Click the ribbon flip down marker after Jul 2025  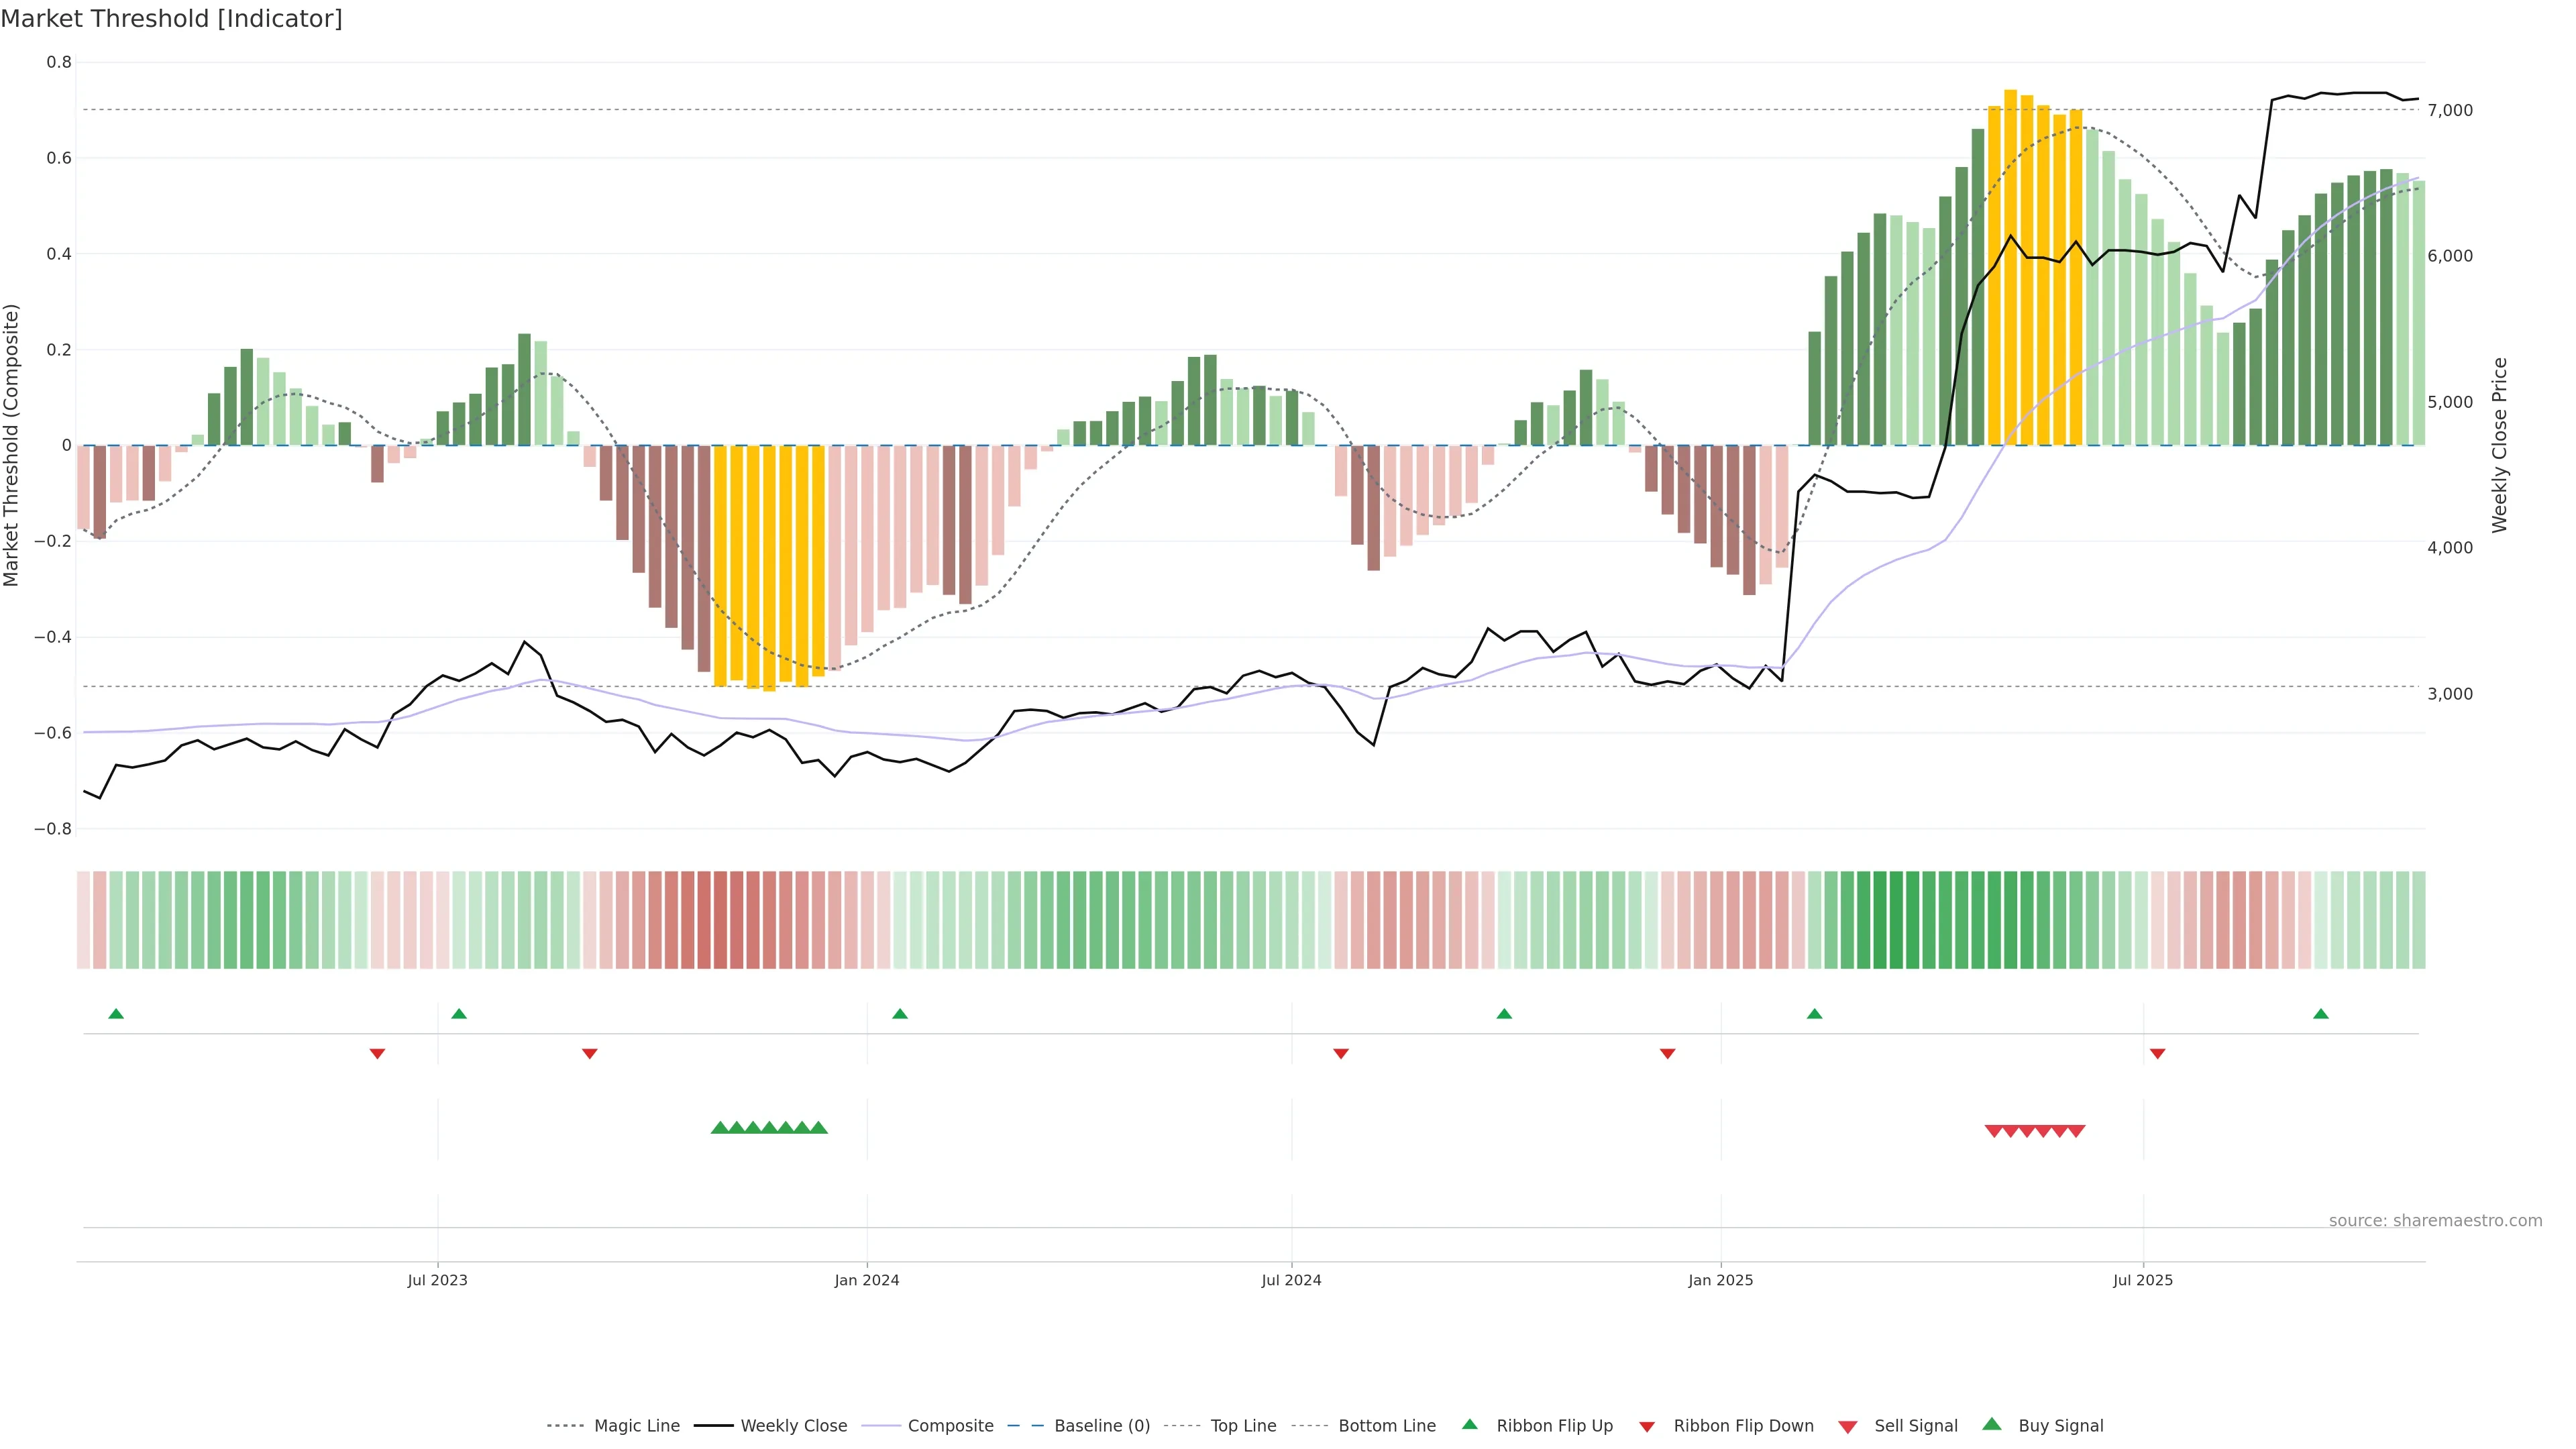tap(2157, 1053)
